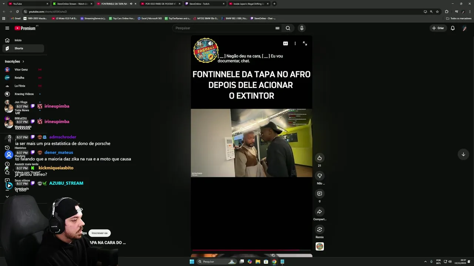This screenshot has height=266, width=474.
Task: Share the Short with Compartilhar
Action: pos(320,212)
